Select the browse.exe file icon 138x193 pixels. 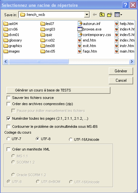[80, 29]
